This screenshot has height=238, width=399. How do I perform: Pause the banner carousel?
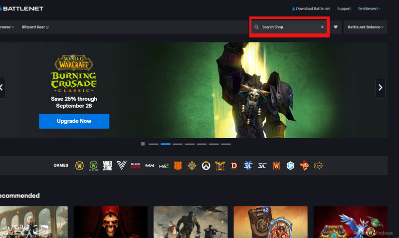[143, 144]
